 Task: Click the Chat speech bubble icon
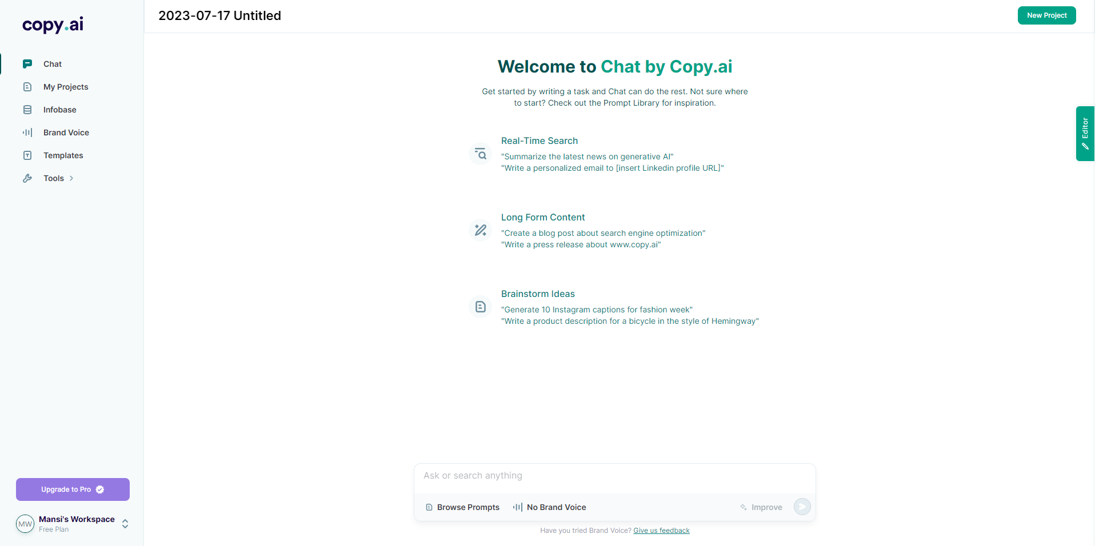click(x=27, y=64)
